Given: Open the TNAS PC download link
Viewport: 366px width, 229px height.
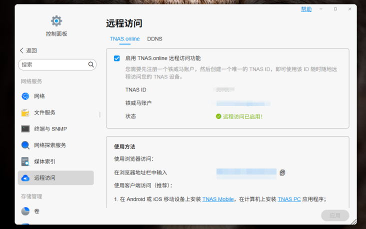Looking at the screenshot, I should tap(289, 199).
